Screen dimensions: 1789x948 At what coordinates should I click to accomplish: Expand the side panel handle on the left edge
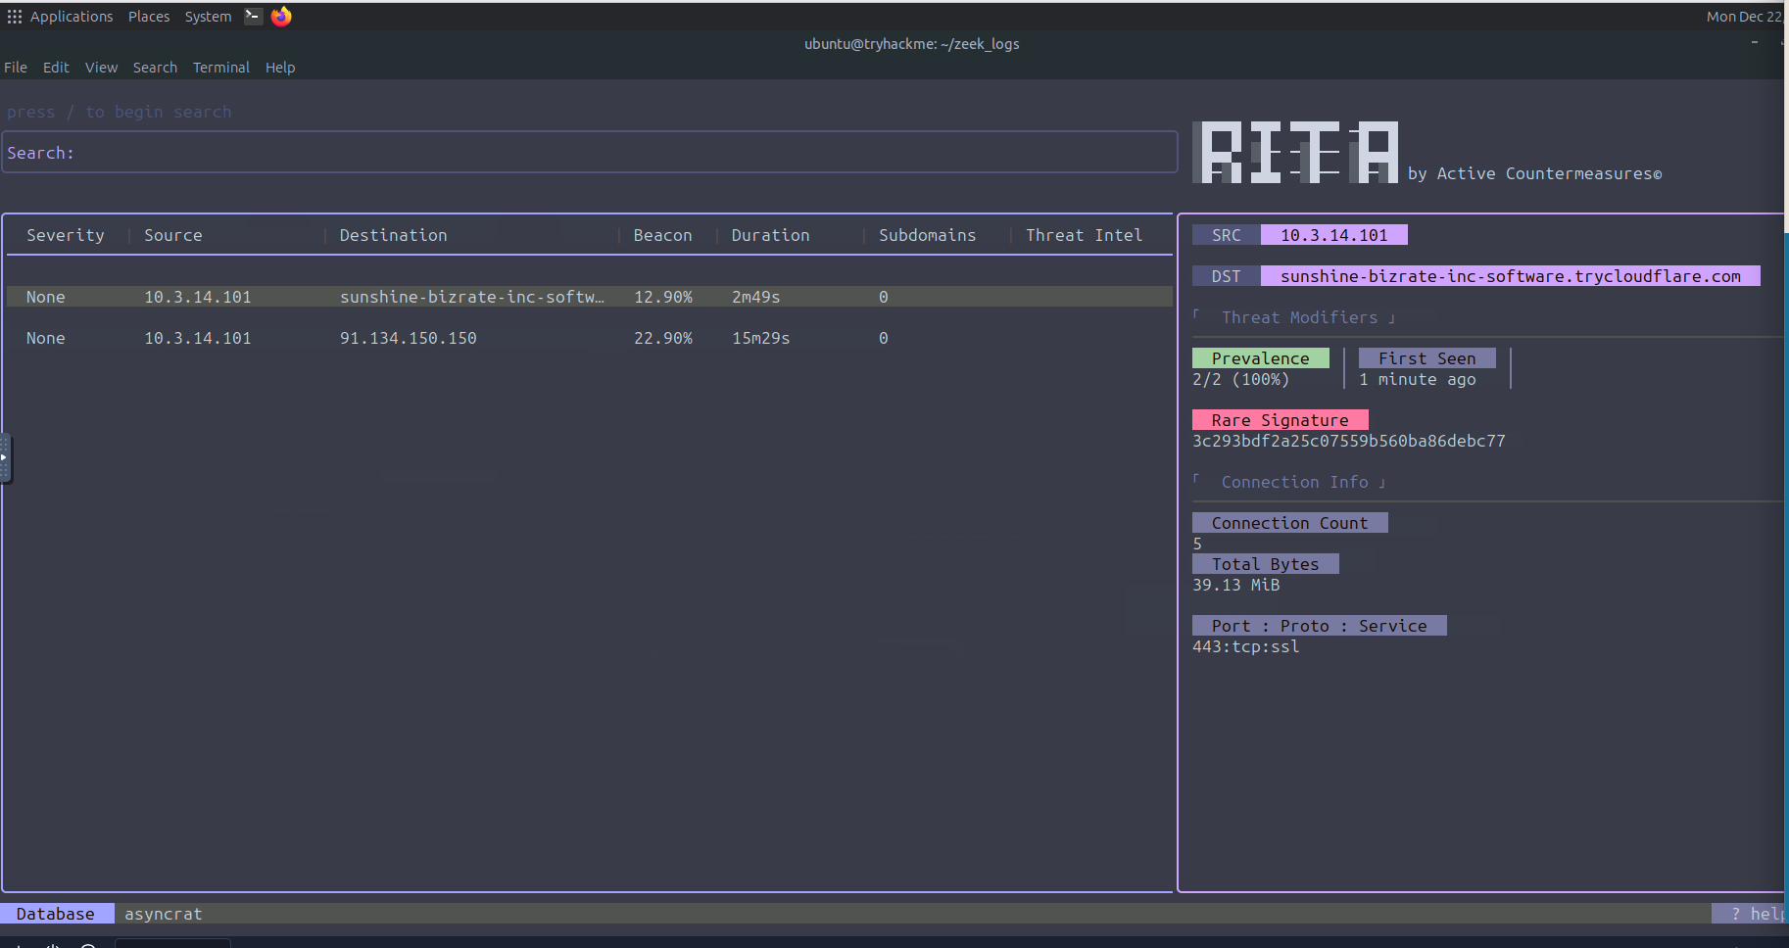[x=5, y=457]
